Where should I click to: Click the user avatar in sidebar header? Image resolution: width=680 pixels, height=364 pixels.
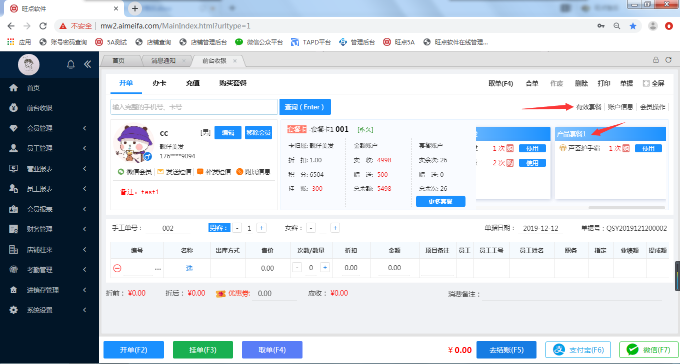pyautogui.click(x=28, y=64)
